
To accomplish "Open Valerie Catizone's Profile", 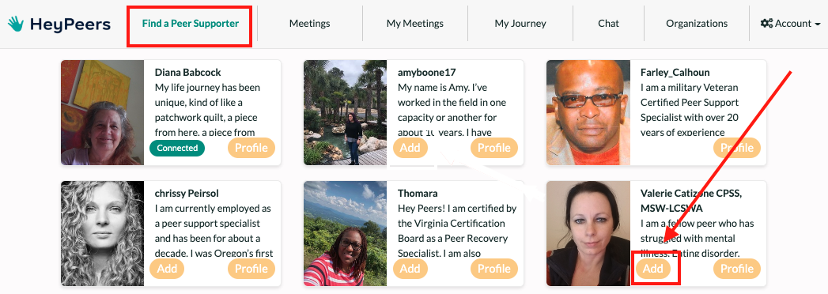I will click(x=737, y=269).
